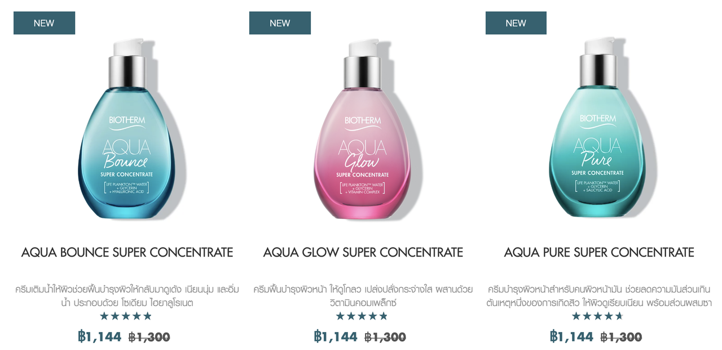This screenshot has height=350, width=722.
Task: Read the Thai description under Aqua Bounce
Action: (127, 296)
